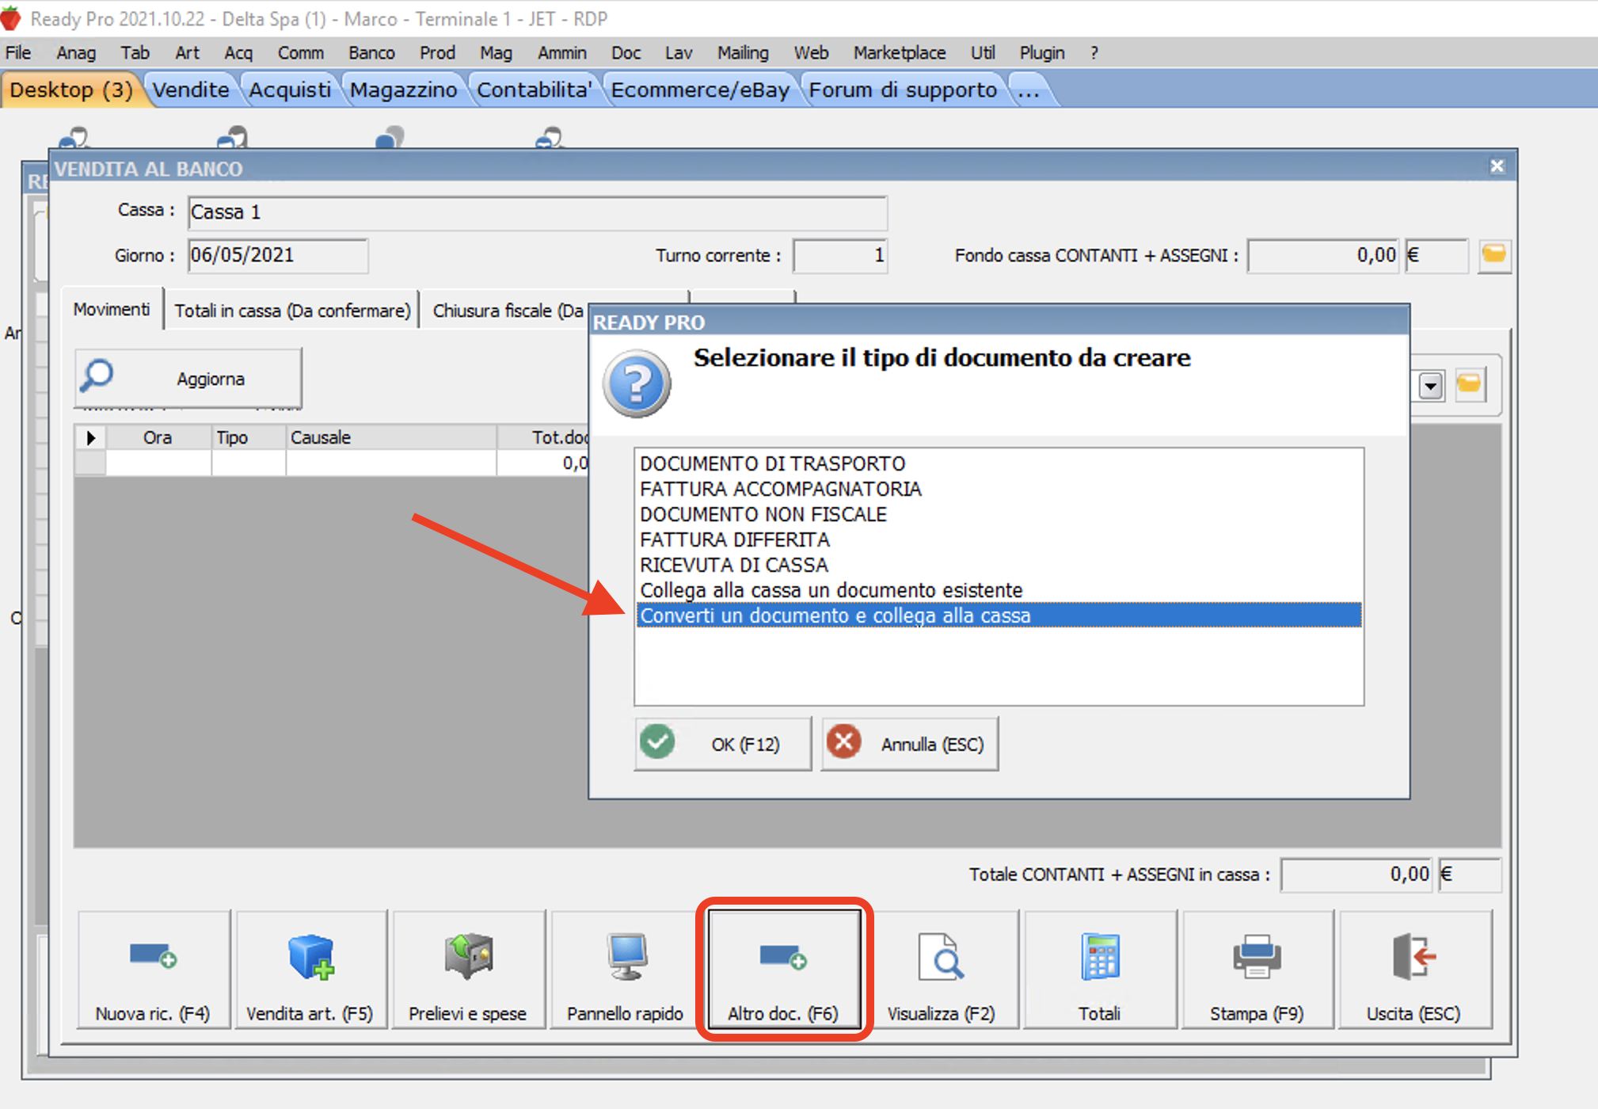Image resolution: width=1598 pixels, height=1109 pixels.
Task: Open the Mag menu
Action: click(496, 53)
